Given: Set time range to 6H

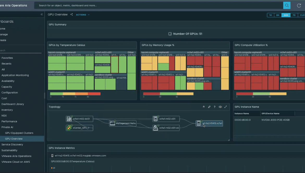Looking at the screenshot, I should (x=278, y=15).
